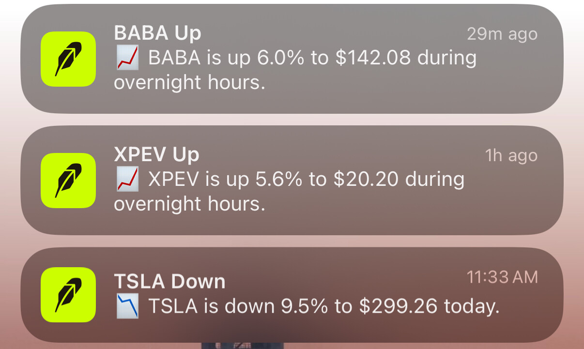Open the "BABA Up" notification title
This screenshot has height=349, width=584.
click(x=157, y=33)
